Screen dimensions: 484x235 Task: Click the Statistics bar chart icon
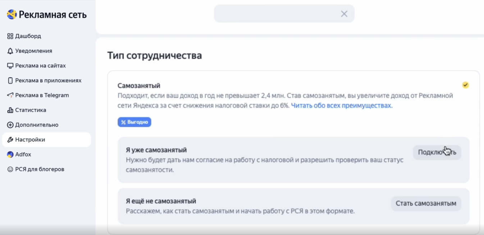(x=10, y=110)
